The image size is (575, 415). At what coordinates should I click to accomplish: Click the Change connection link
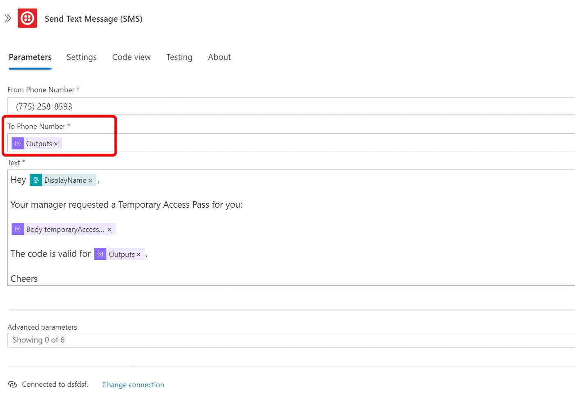[133, 385]
